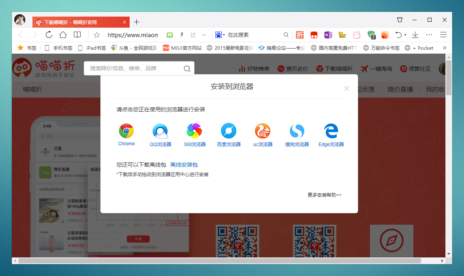Open 书签 bookmarks star
This screenshot has height=276, width=464.
pyautogui.click(x=26, y=48)
